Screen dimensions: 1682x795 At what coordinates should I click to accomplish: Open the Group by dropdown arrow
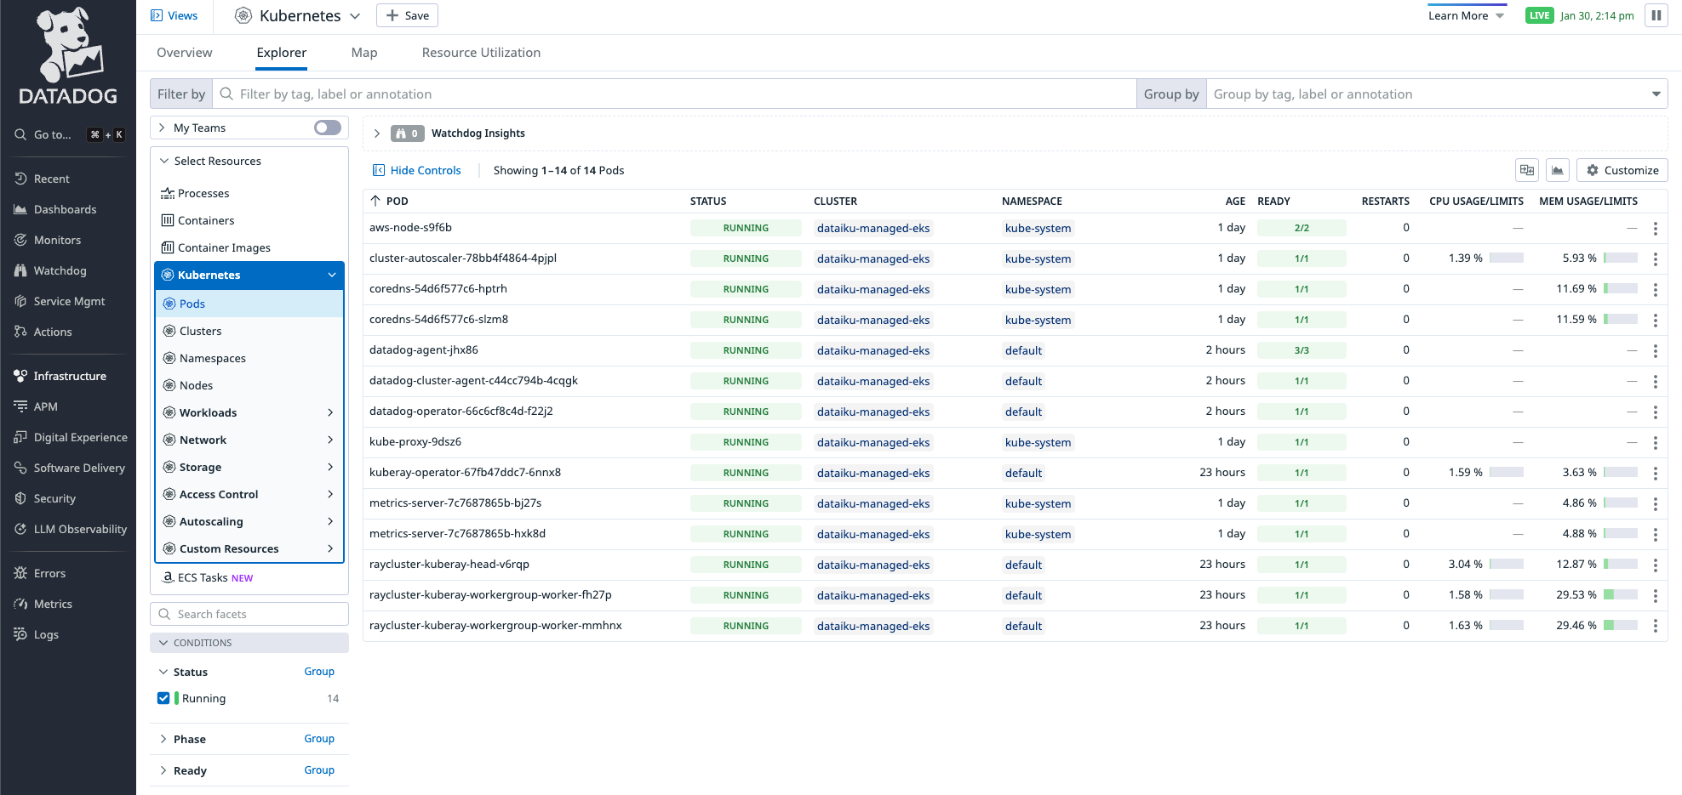pos(1656,94)
